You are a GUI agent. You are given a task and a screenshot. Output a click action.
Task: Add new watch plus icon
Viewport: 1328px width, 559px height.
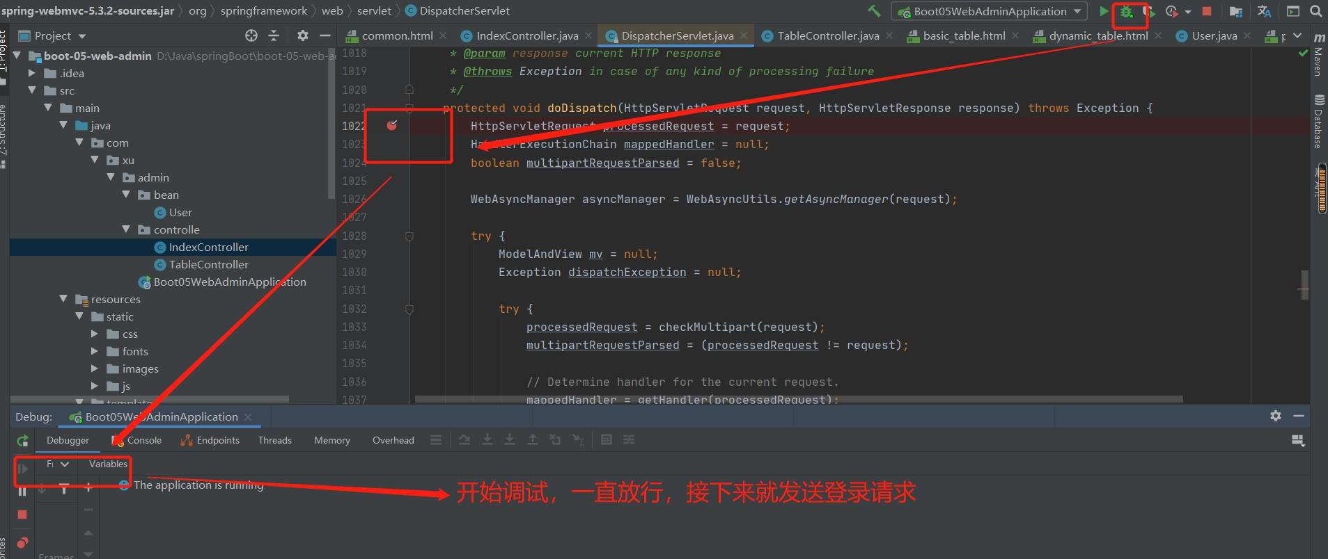pos(88,488)
